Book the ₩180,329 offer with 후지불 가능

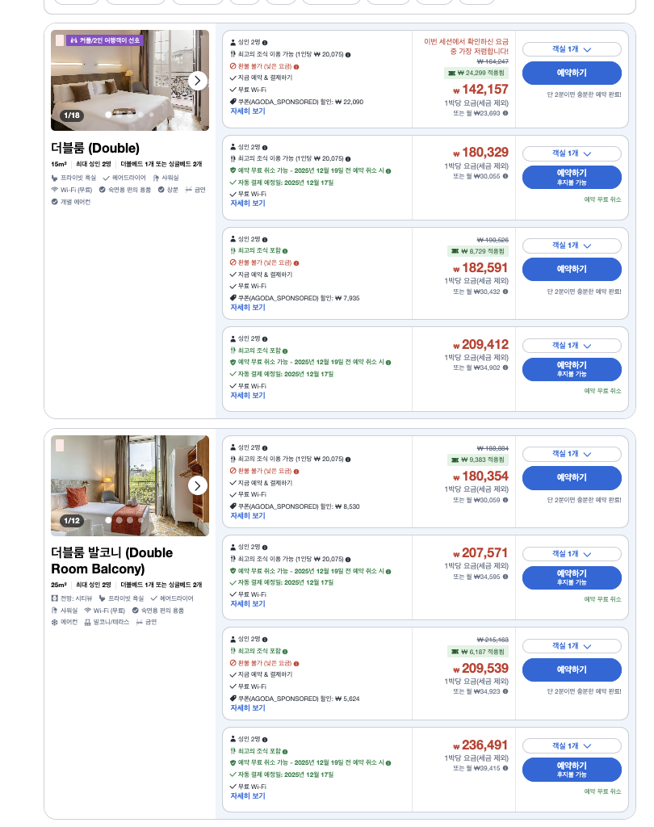(x=572, y=177)
